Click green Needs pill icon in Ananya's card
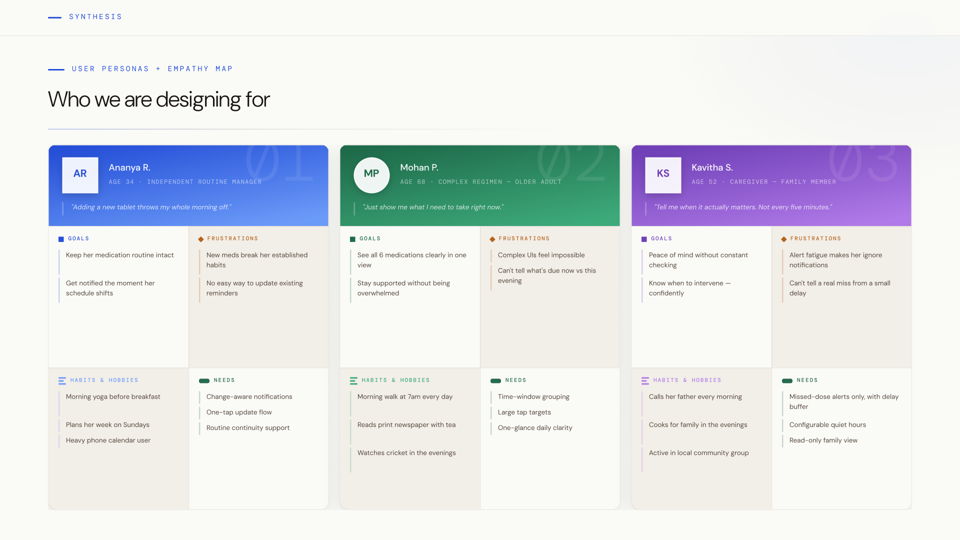Image resolution: width=960 pixels, height=540 pixels. pyautogui.click(x=204, y=381)
